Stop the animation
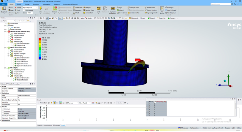This screenshot has height=132, width=242. coord(54,103)
